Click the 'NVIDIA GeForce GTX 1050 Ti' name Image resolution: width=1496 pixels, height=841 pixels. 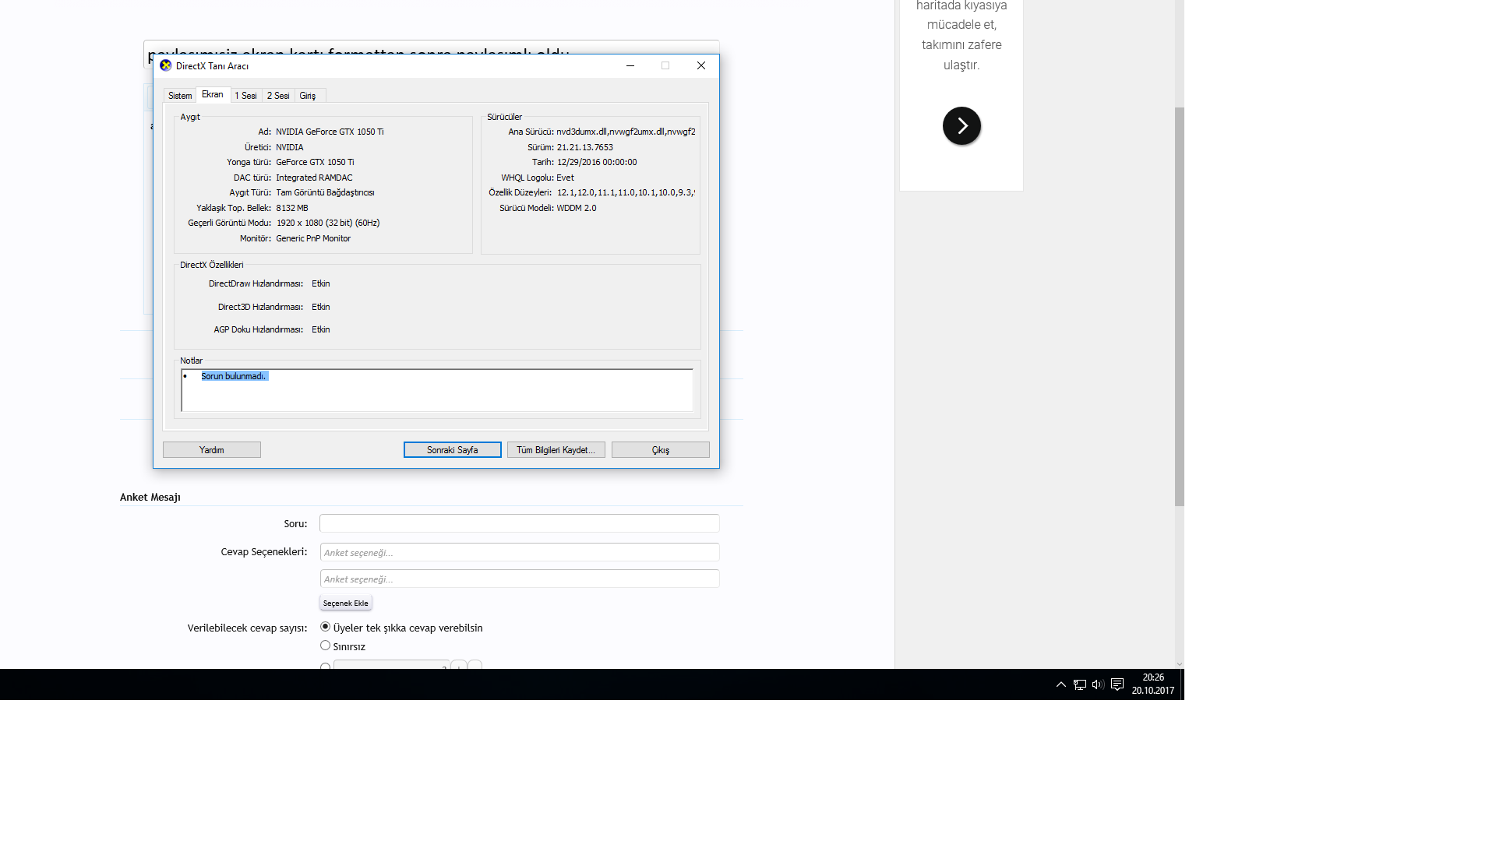pos(330,132)
